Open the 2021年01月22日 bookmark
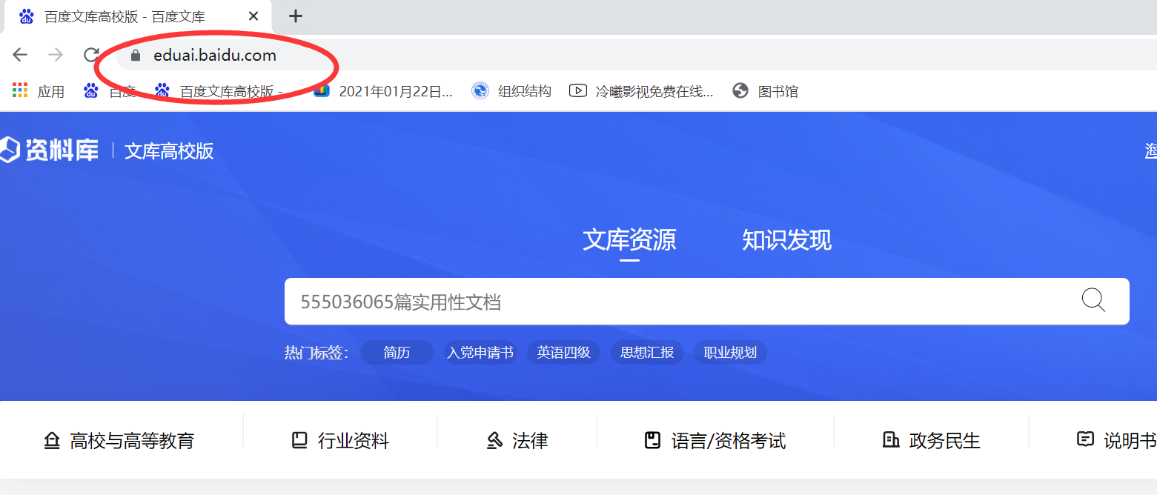This screenshot has width=1157, height=495. pyautogui.click(x=383, y=91)
